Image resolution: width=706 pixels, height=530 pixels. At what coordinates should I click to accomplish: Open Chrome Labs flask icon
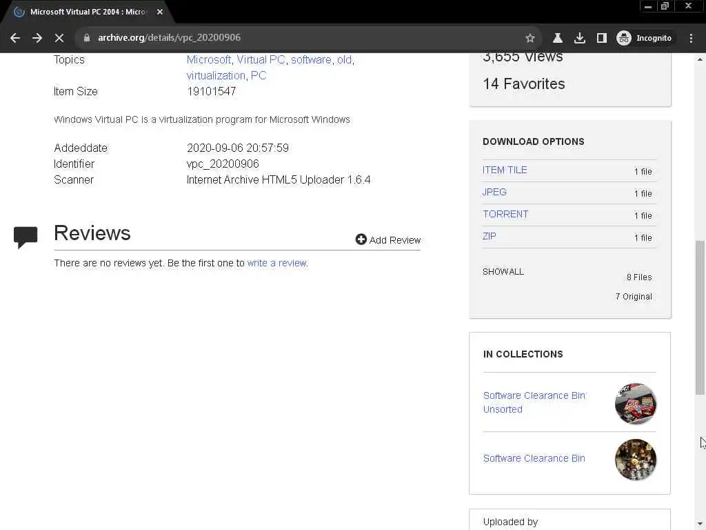557,38
